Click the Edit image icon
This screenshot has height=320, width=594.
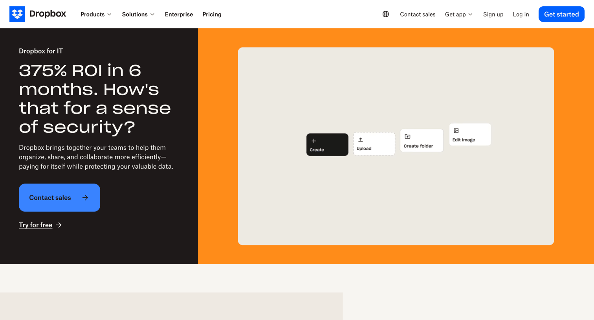pos(456,131)
